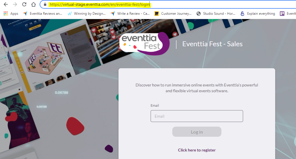
Task: Open the Winning by Design bookmark
Action: click(x=86, y=14)
